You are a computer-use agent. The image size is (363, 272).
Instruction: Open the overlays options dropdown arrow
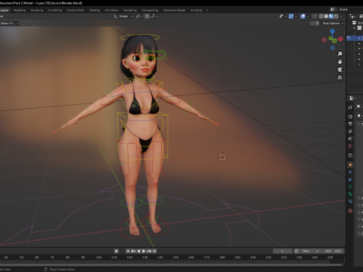click(308, 16)
